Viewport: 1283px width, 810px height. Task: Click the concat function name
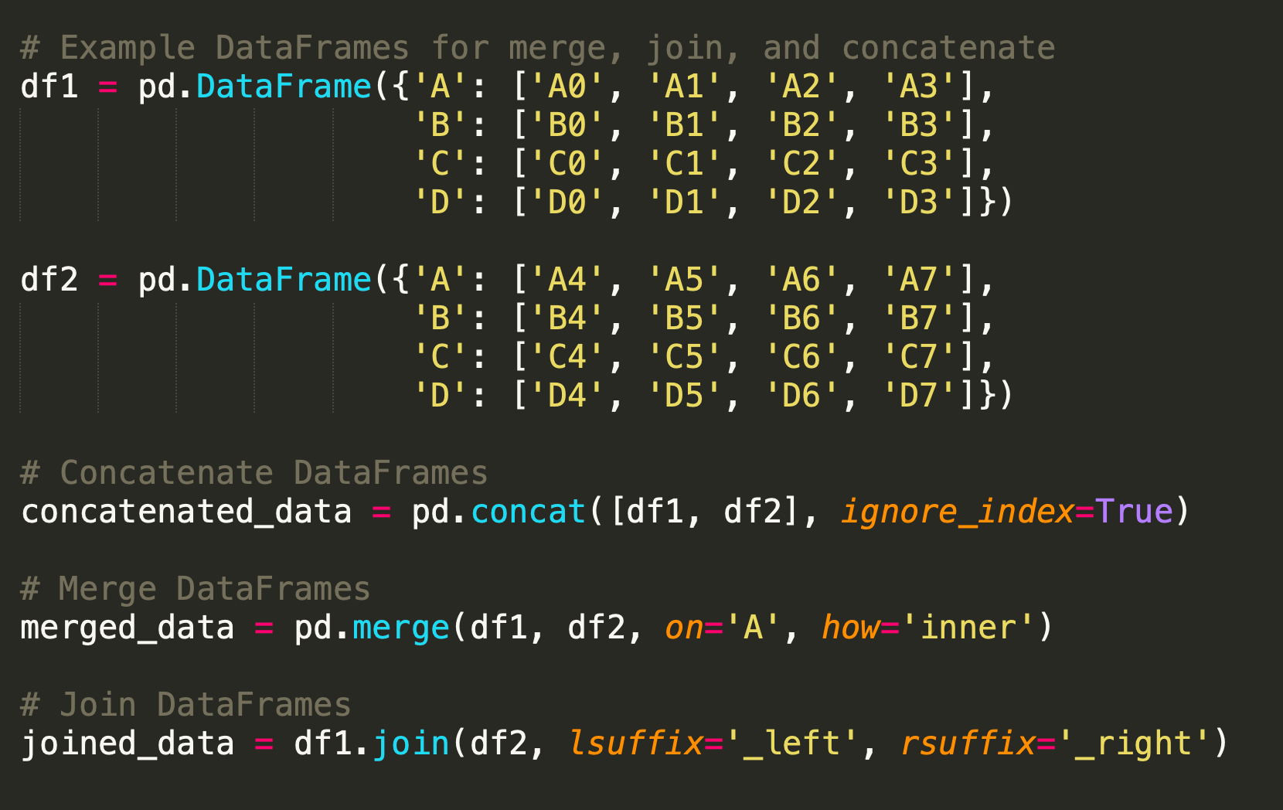528,512
